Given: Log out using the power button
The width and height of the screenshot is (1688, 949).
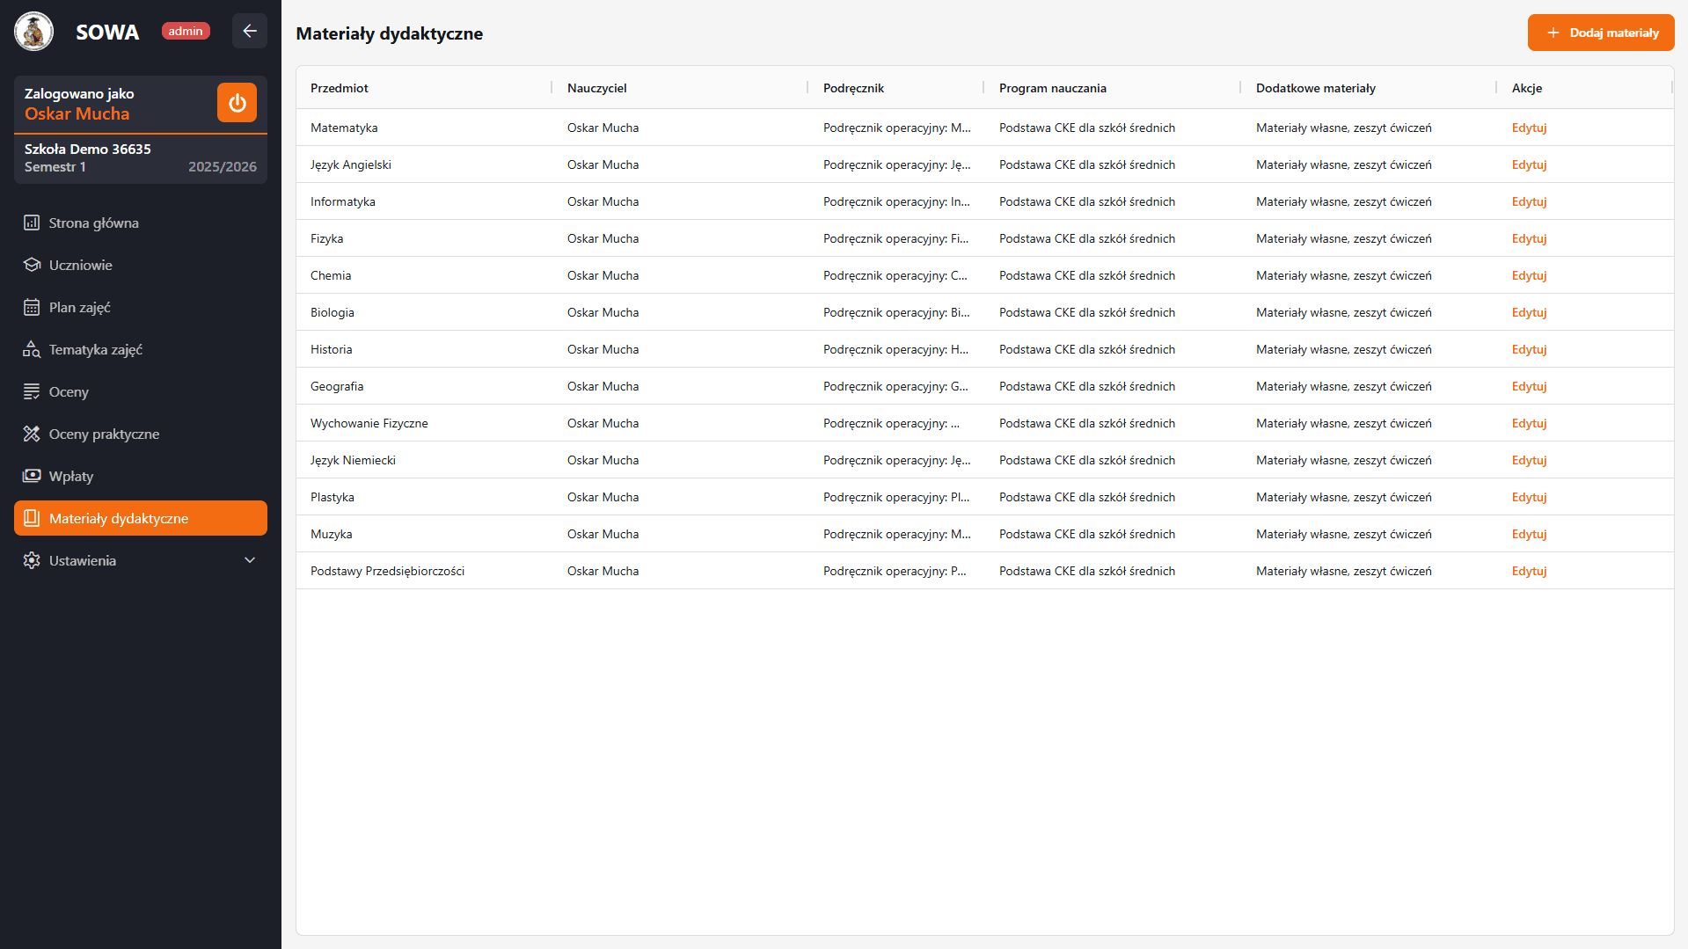Looking at the screenshot, I should point(237,103).
